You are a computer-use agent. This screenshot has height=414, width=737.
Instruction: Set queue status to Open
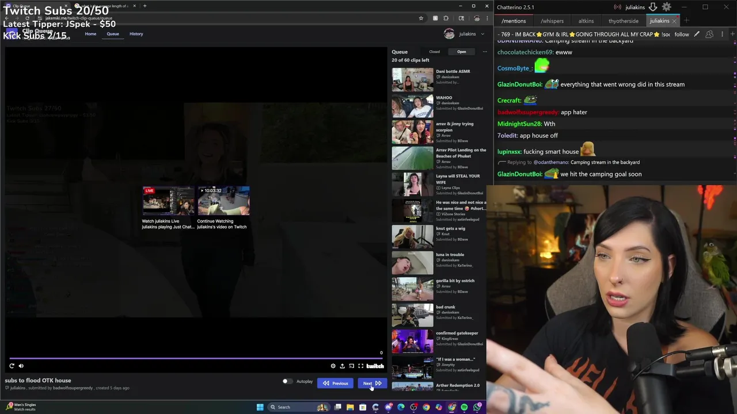click(461, 52)
